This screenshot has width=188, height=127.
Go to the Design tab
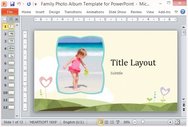tap(54, 12)
